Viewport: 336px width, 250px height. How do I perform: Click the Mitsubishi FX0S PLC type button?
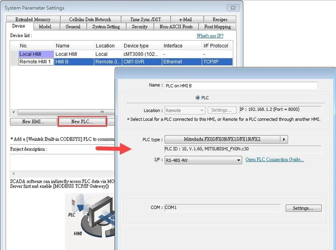[x=222, y=139]
